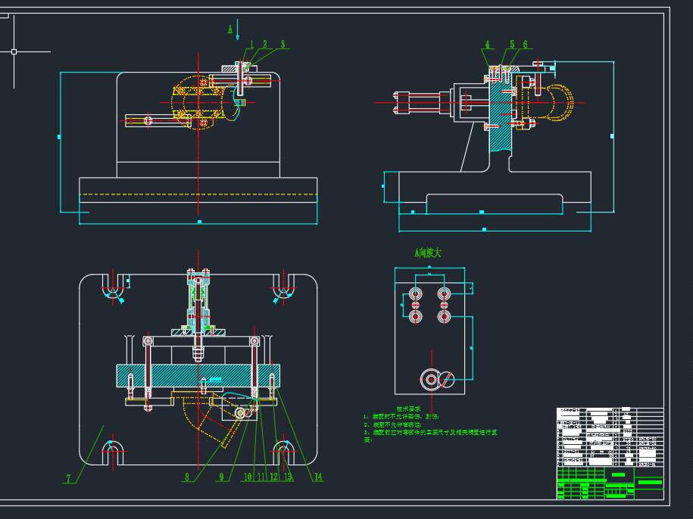Screen dimensions: 693x519
Task: Select part balloon number 14 callout
Action: (319, 477)
